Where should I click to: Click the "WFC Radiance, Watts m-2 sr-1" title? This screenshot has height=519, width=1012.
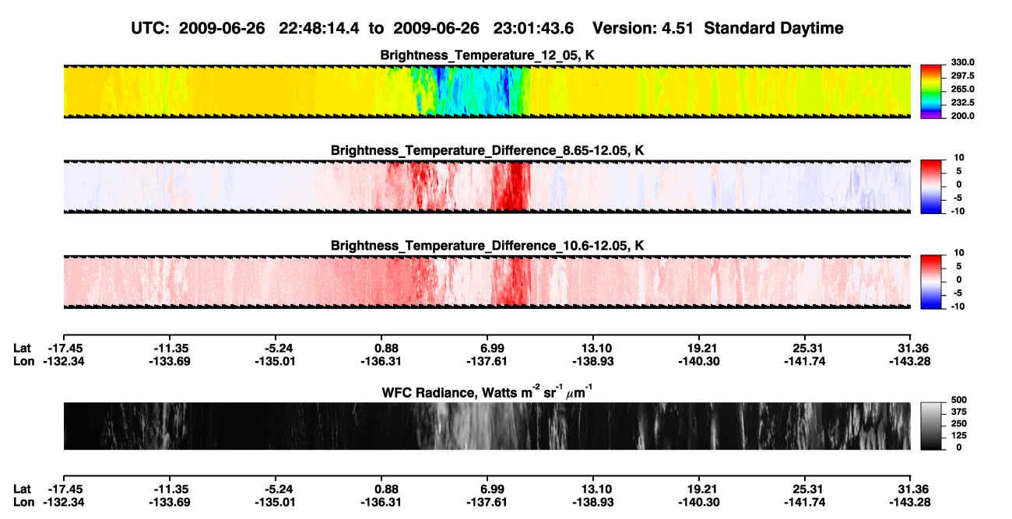click(487, 391)
